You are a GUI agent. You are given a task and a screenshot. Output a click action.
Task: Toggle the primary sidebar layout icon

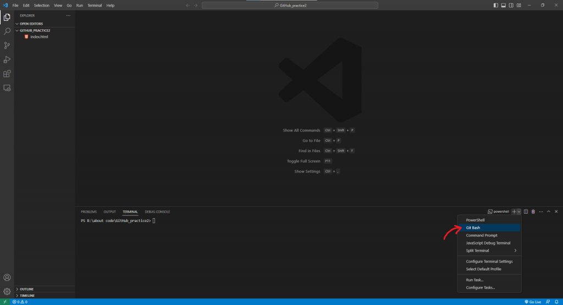495,5
